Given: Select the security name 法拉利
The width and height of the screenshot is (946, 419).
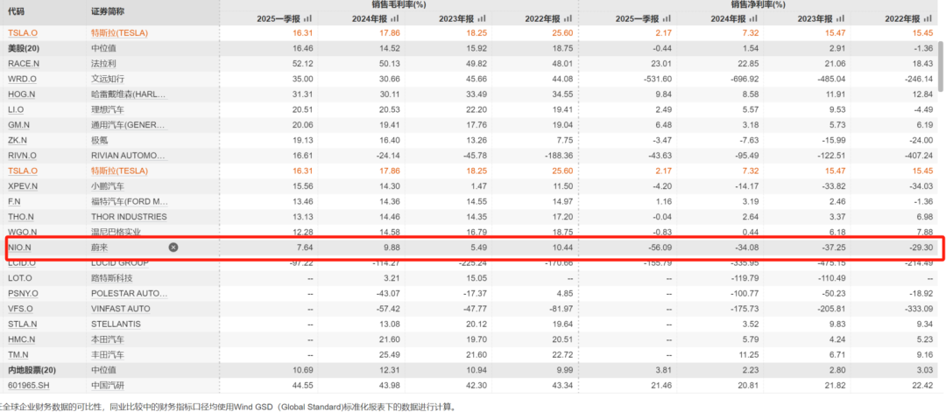Looking at the screenshot, I should [x=103, y=64].
